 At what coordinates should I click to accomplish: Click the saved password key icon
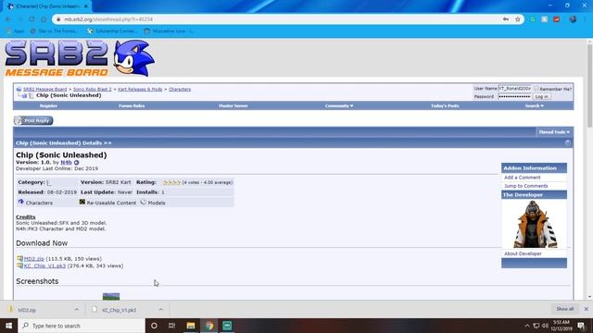pos(506,19)
